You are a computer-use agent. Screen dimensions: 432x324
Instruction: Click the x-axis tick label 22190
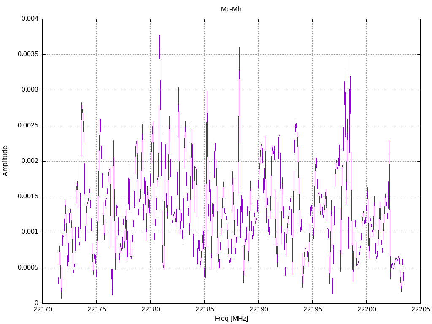259,309
